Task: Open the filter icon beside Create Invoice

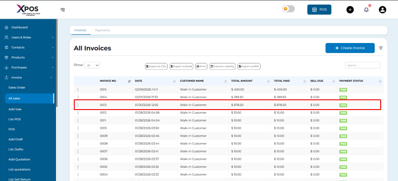Action: point(381,48)
